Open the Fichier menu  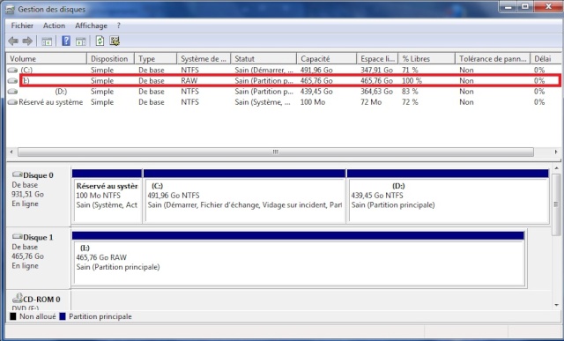pos(22,26)
